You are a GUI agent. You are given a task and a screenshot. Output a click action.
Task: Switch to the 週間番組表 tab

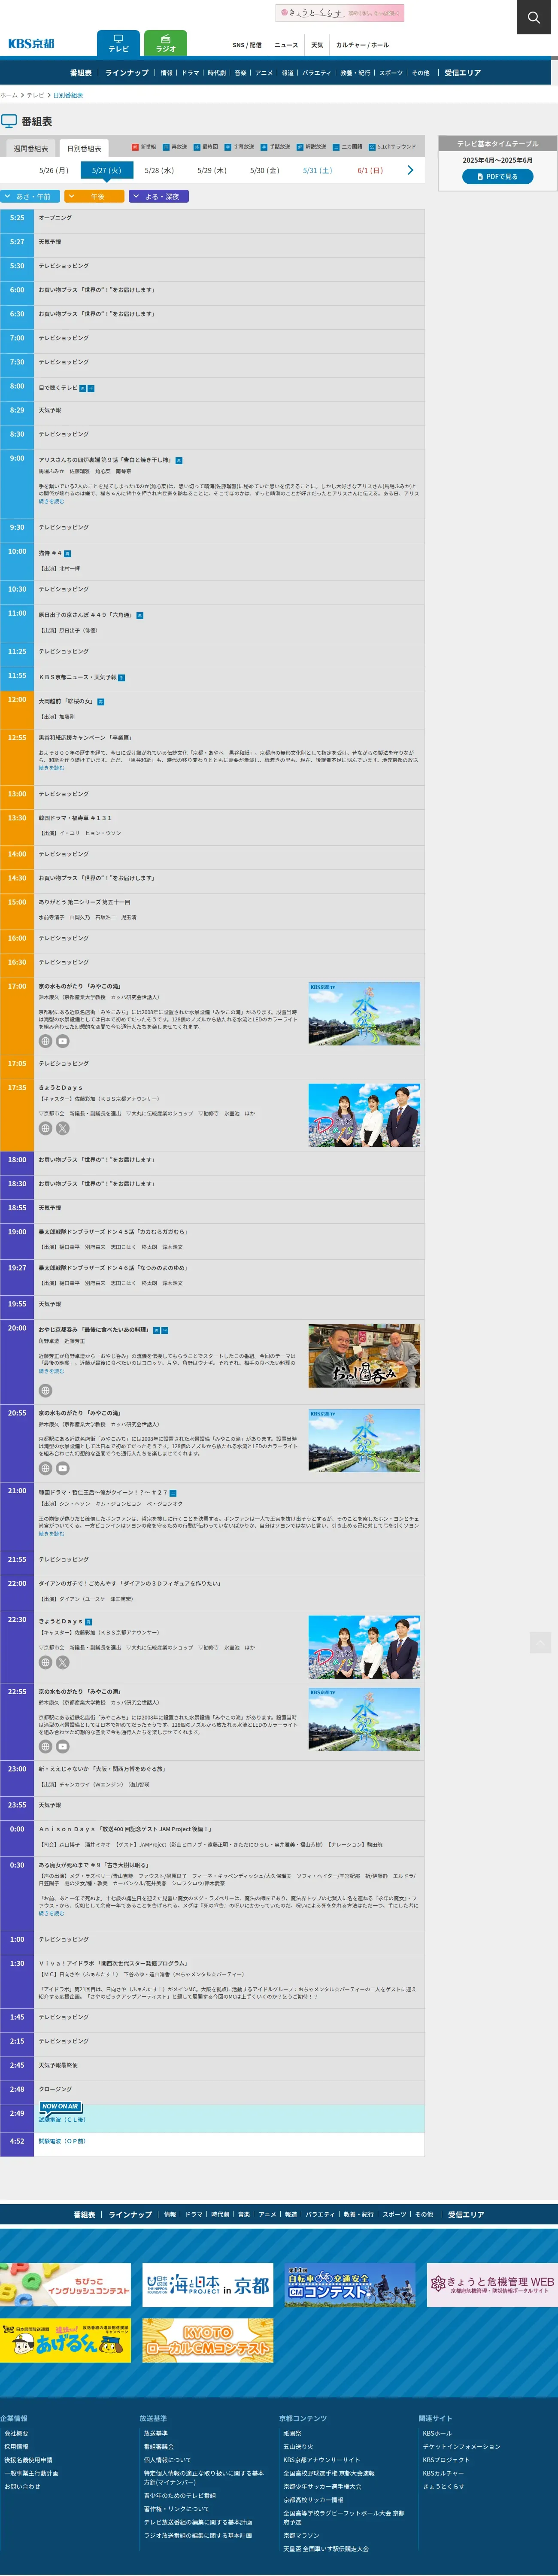click(x=30, y=148)
